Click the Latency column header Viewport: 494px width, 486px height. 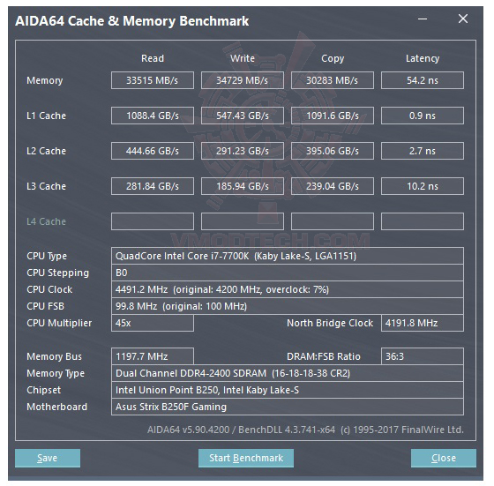click(x=423, y=58)
